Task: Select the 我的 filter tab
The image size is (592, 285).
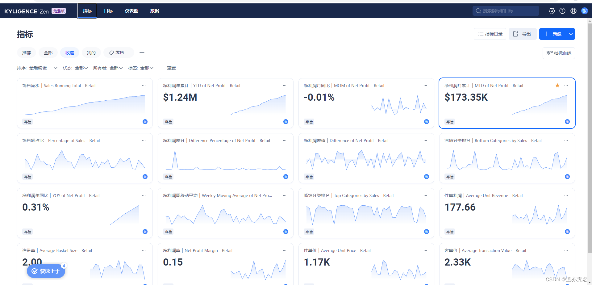Action: 91,53
